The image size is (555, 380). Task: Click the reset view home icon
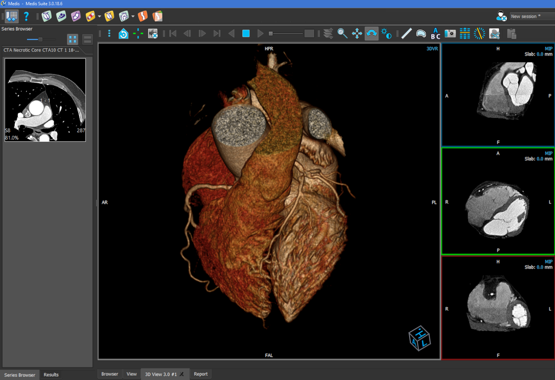tap(123, 34)
